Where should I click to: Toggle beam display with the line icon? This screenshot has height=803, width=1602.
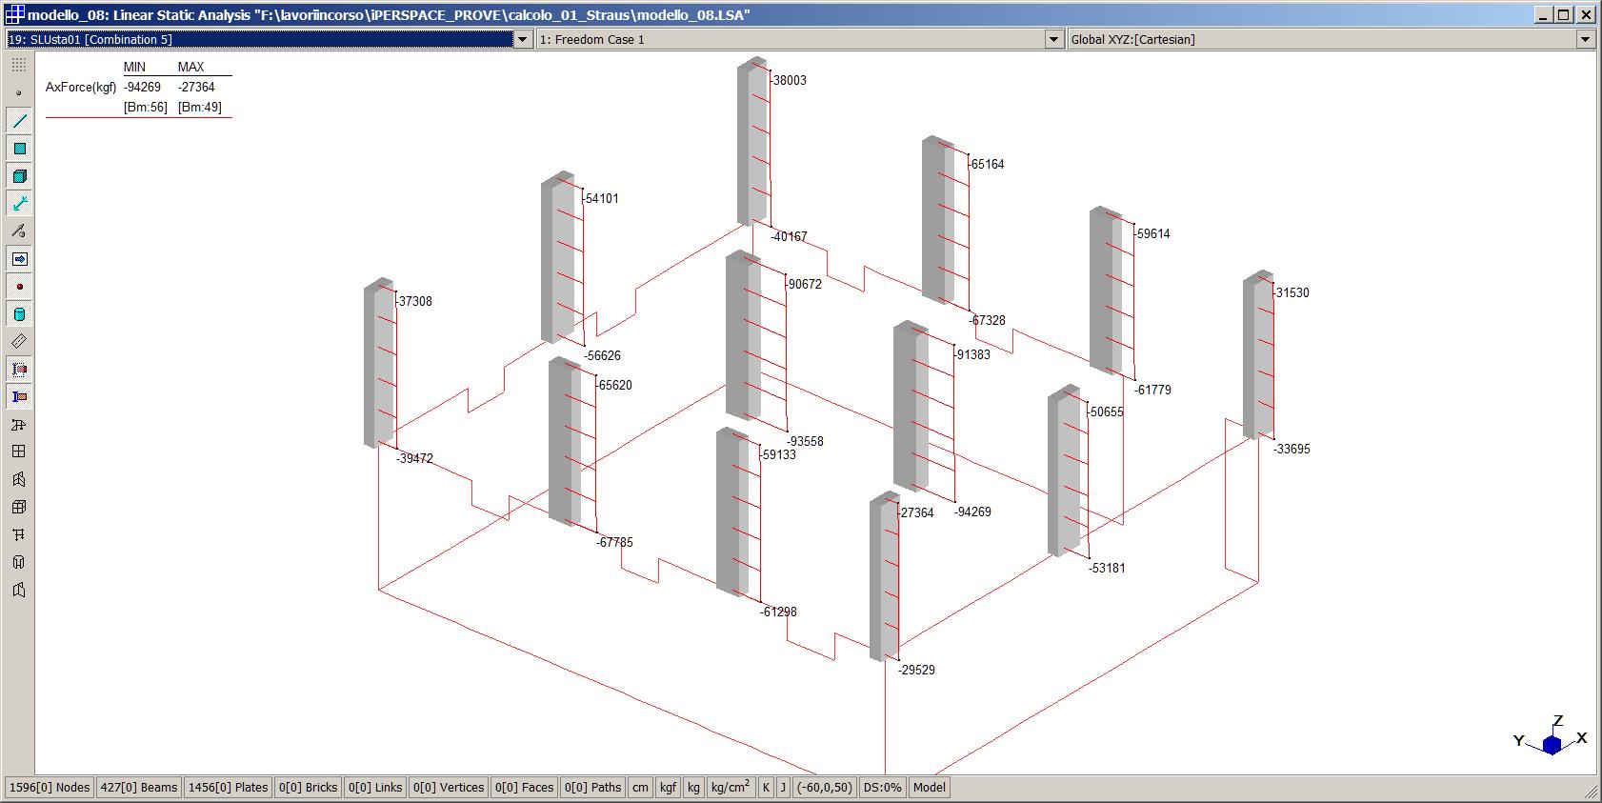click(19, 121)
